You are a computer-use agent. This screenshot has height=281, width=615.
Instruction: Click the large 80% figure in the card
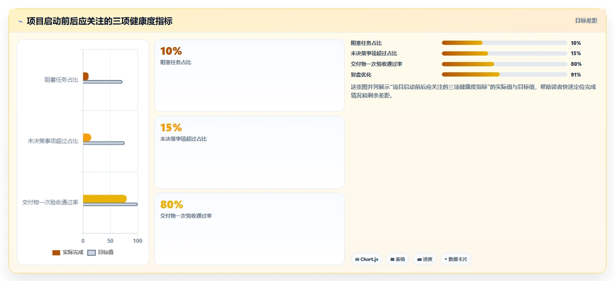tap(171, 205)
